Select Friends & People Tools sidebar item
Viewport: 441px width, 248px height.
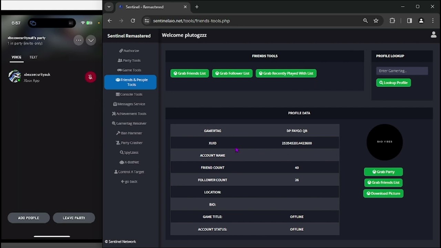pos(130,82)
